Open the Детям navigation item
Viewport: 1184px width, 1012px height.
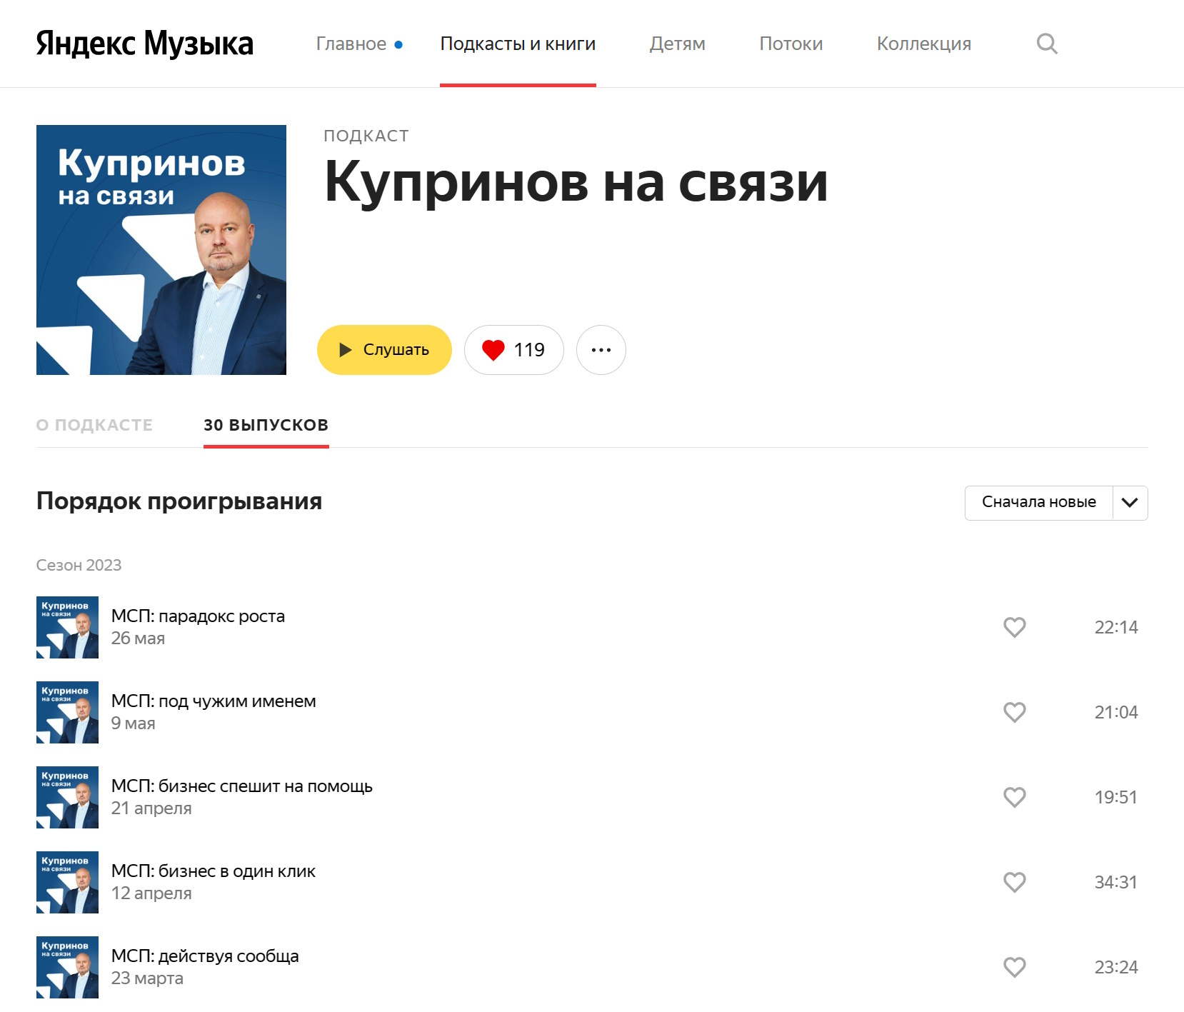[x=677, y=44]
